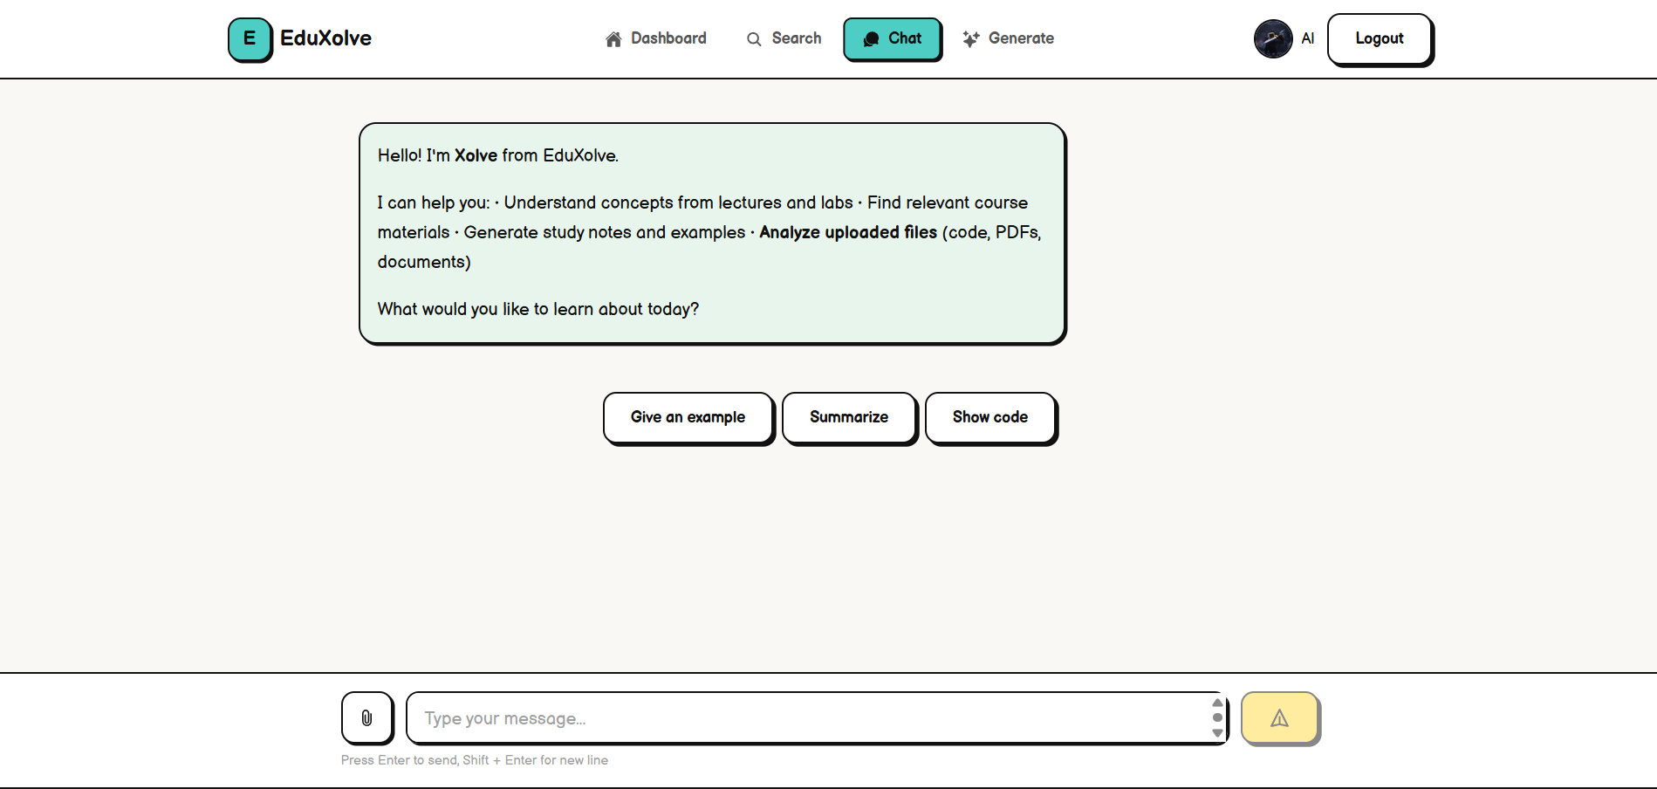
Task: Click the "Press Enter to send" hint text
Action: (475, 760)
